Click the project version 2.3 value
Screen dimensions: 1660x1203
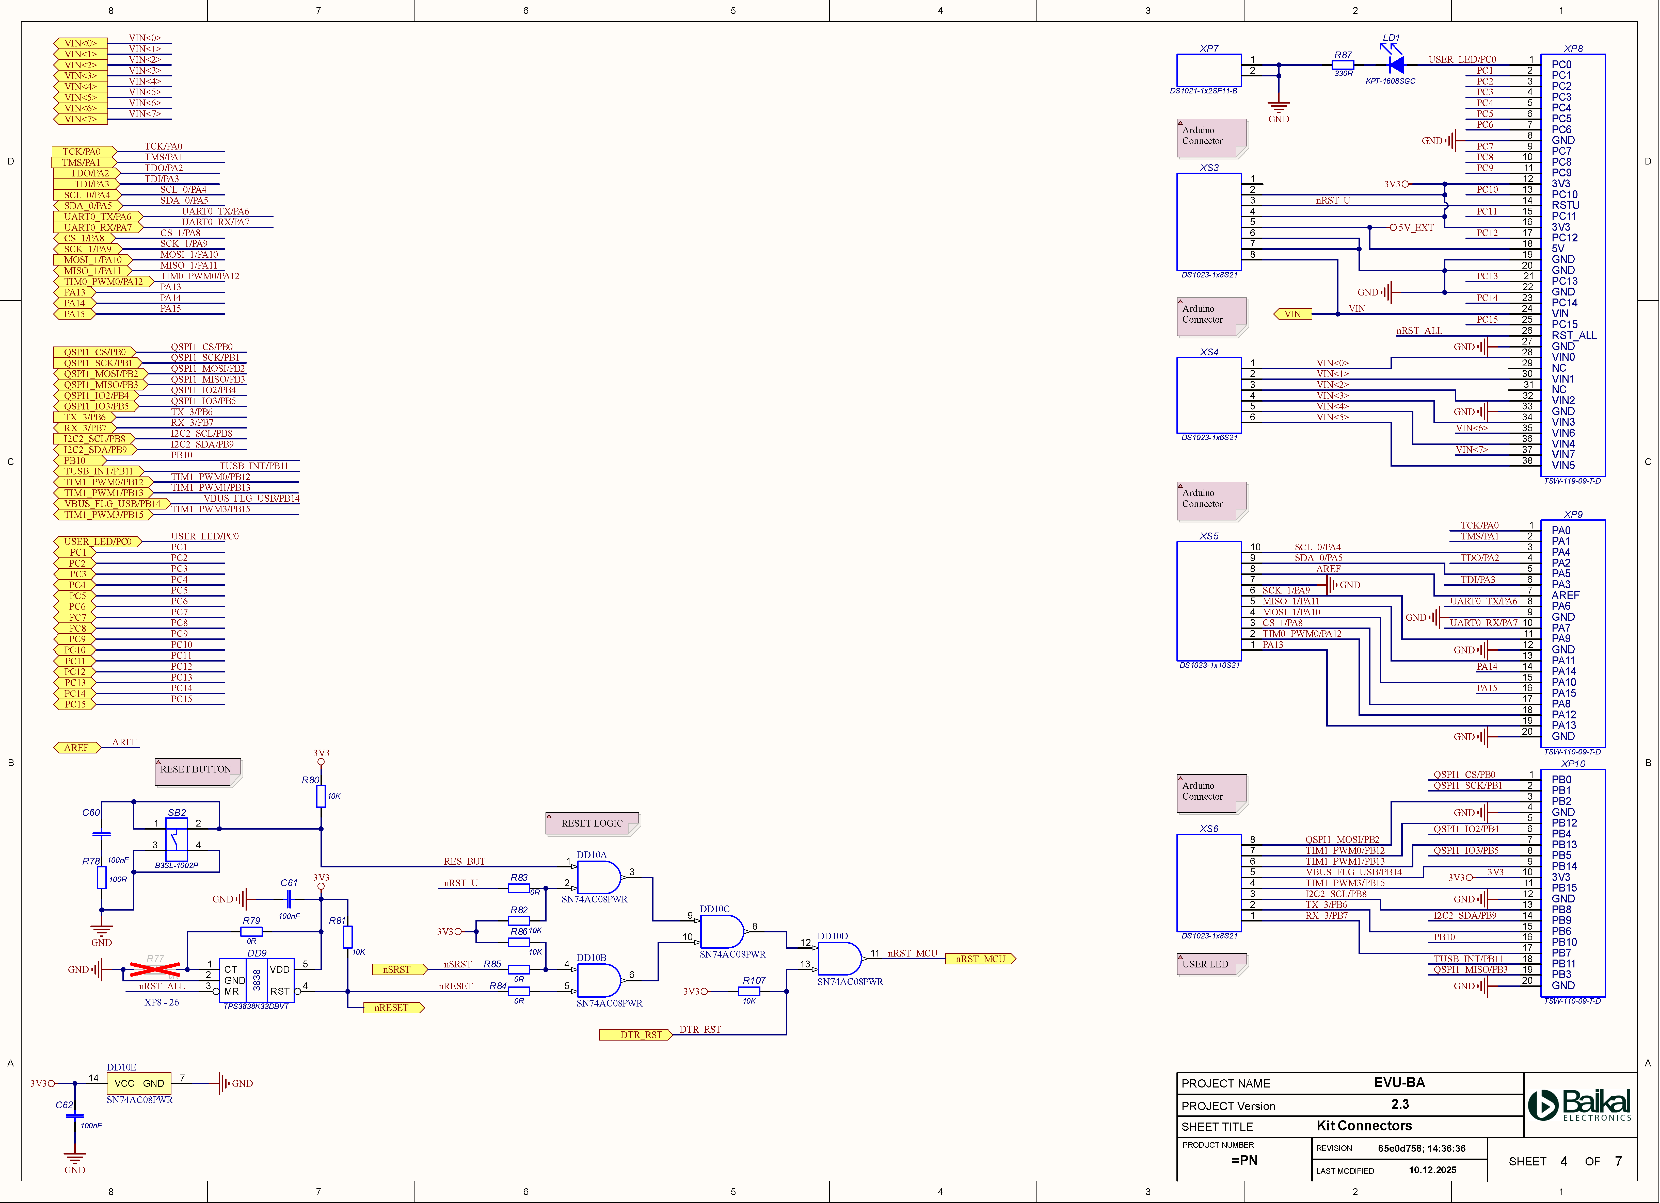(x=1400, y=1104)
